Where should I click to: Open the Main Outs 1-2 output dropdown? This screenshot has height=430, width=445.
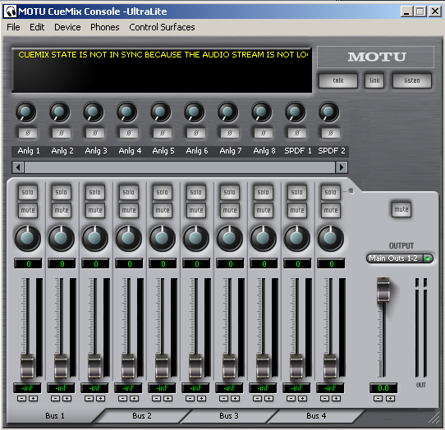pos(400,258)
